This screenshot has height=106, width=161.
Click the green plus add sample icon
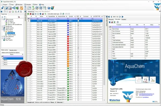tap(28, 14)
